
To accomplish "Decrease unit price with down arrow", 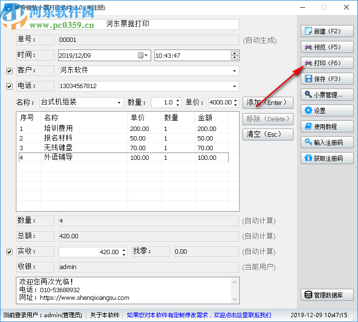I will (236, 104).
